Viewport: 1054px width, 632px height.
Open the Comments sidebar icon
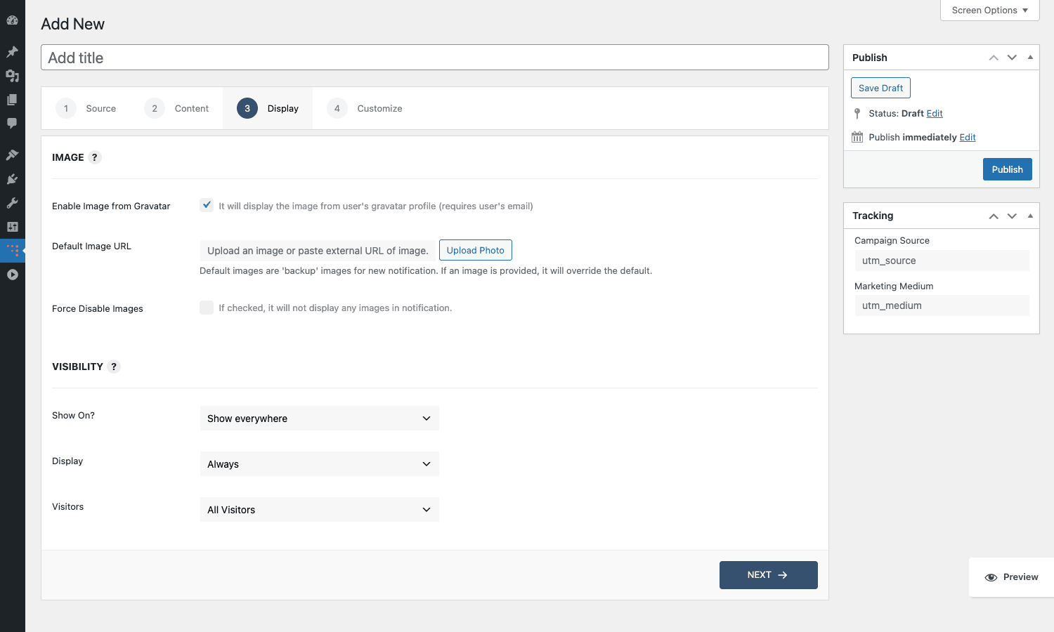(12, 124)
